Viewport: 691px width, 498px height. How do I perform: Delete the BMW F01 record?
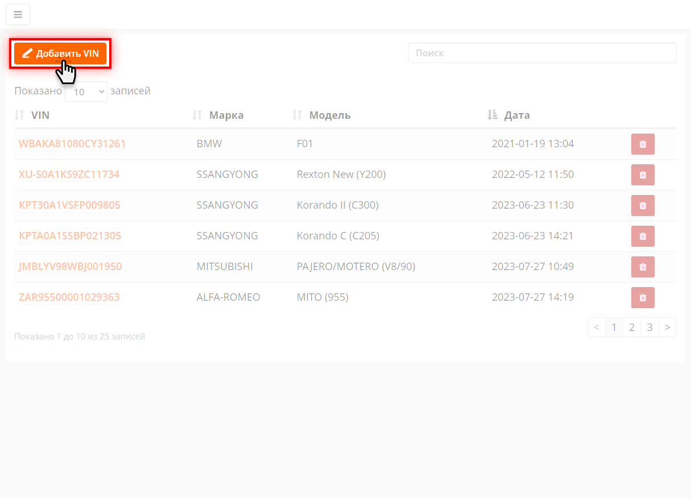point(643,144)
